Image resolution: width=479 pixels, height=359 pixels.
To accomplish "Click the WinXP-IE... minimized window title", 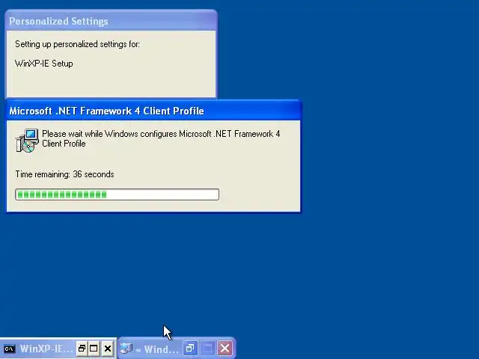I will tap(46, 349).
